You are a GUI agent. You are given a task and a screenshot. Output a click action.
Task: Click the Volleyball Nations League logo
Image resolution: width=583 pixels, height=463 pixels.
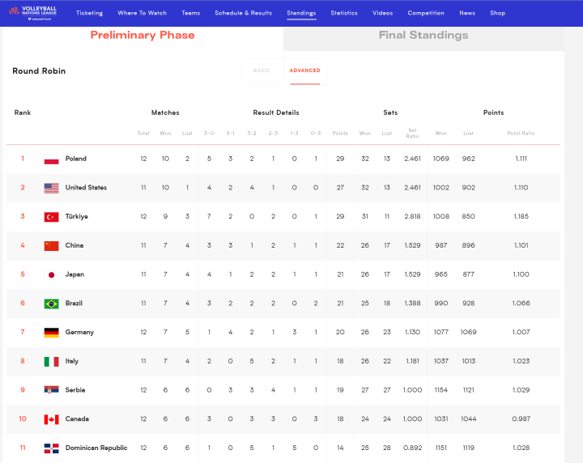tap(32, 13)
